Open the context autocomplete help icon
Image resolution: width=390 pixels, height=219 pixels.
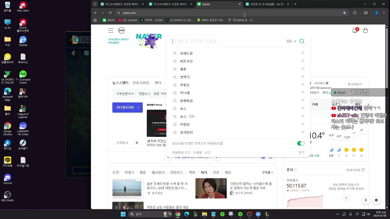coord(221,143)
